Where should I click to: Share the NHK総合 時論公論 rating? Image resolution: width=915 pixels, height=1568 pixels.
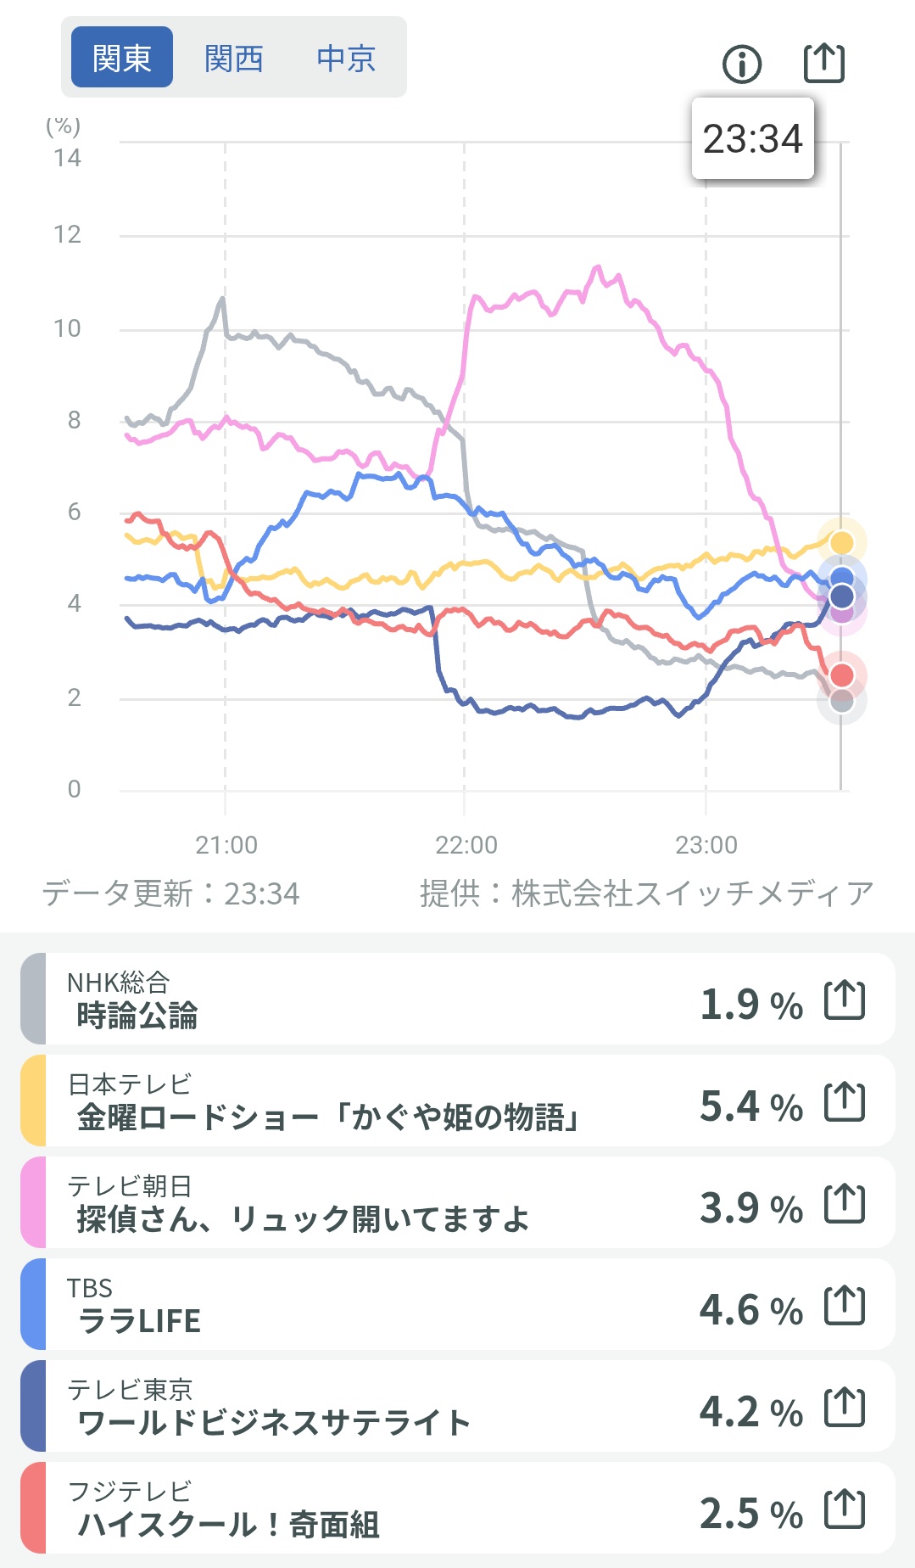(845, 1000)
